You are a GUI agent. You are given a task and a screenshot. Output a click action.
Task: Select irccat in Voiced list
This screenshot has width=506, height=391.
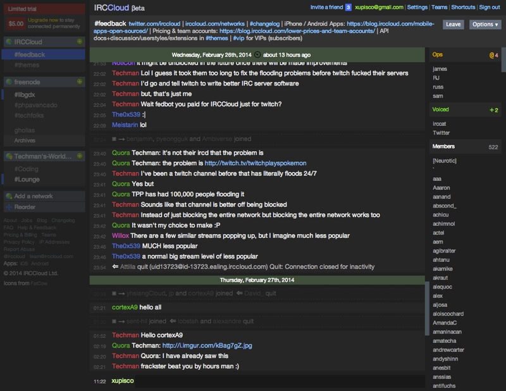(439, 123)
